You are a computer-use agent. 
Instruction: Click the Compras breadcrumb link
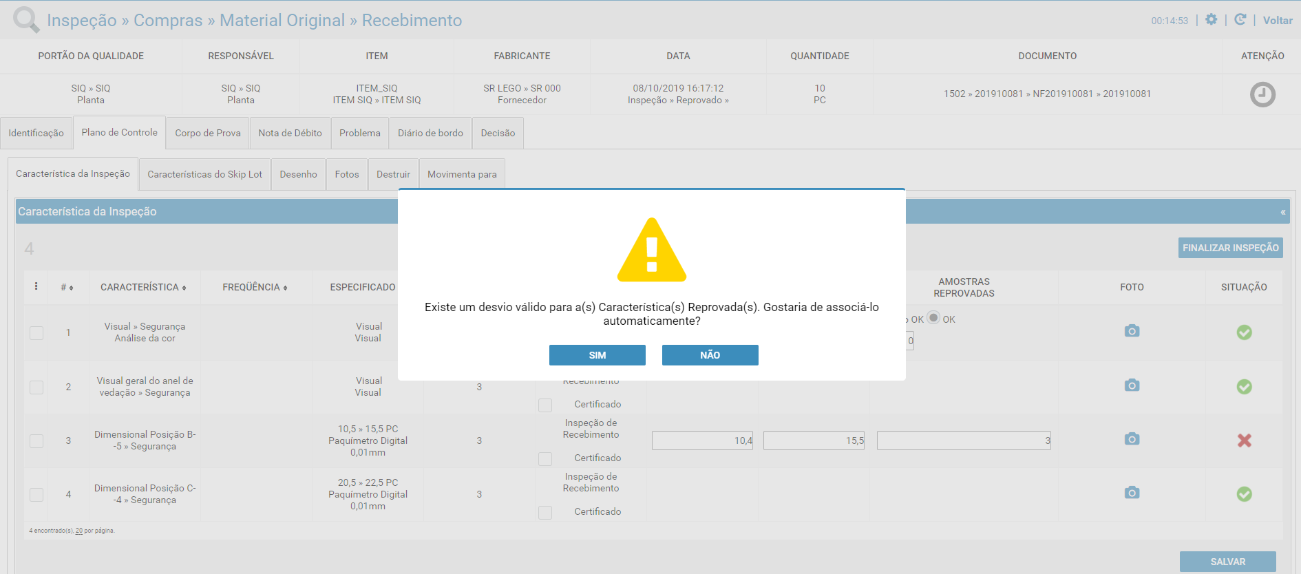click(x=168, y=20)
